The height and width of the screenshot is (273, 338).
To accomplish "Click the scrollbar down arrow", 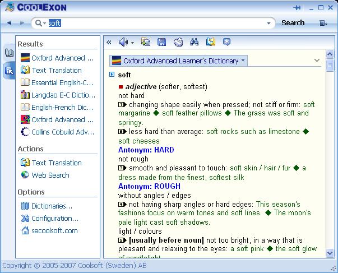I will pos(330,253).
